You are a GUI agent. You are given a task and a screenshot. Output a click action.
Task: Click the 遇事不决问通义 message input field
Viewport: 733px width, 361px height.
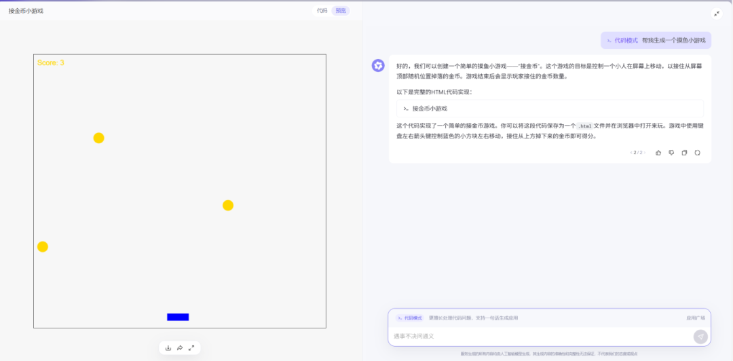[540, 336]
